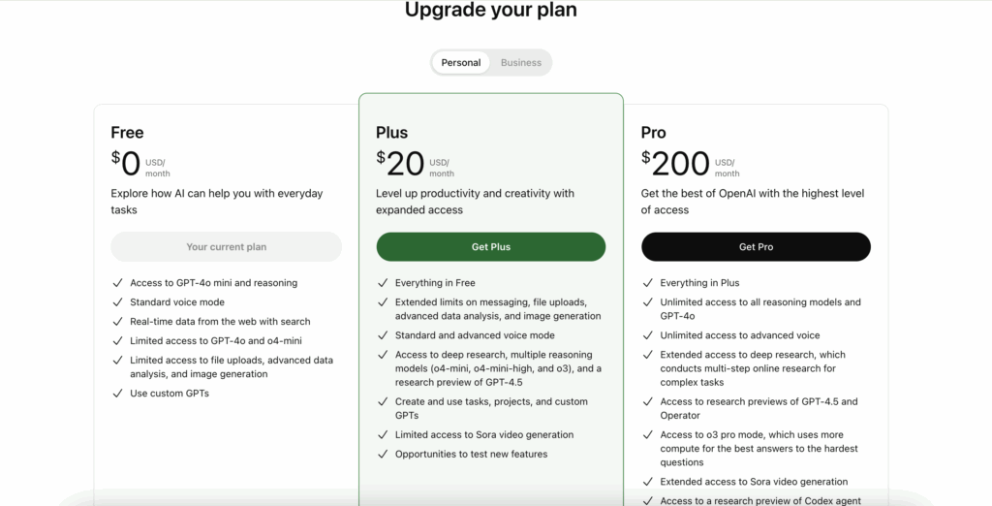This screenshot has width=992, height=506.
Task: Click checkmark beside Limited access to Sora
Action: [x=382, y=435]
